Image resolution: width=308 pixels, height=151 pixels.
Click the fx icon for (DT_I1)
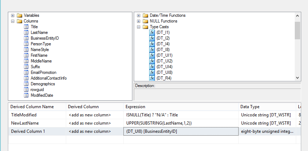click(152, 32)
